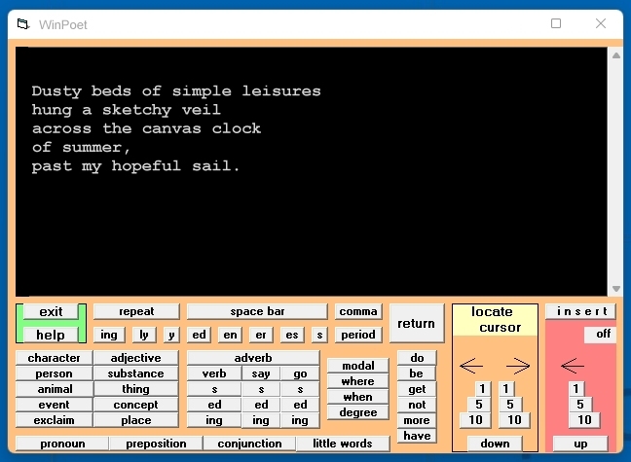Screen dimensions: 631x462
Task: Select the 'pronoun' category at bottom
Action: (61, 444)
